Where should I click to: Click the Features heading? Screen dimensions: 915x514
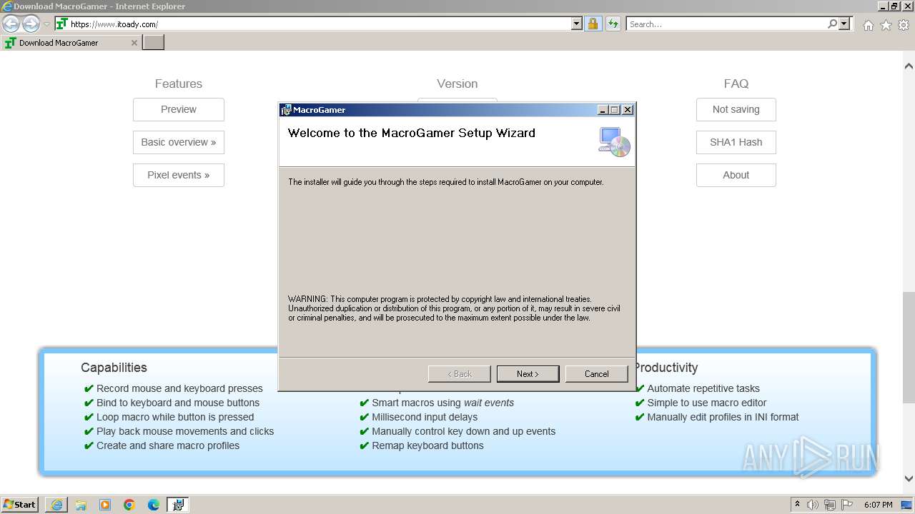(179, 84)
